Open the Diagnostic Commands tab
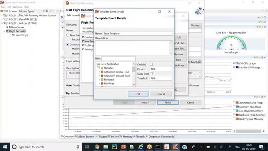The height and width of the screenshot is (151, 268). coord(160,137)
